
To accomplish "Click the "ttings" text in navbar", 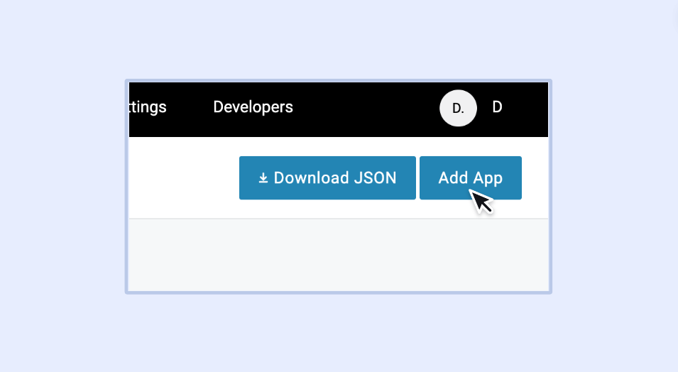I will [148, 107].
